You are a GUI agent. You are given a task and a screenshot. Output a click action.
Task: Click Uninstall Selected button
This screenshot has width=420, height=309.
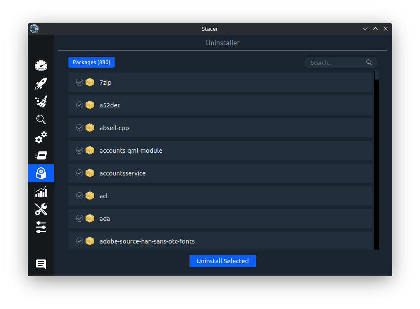point(222,261)
